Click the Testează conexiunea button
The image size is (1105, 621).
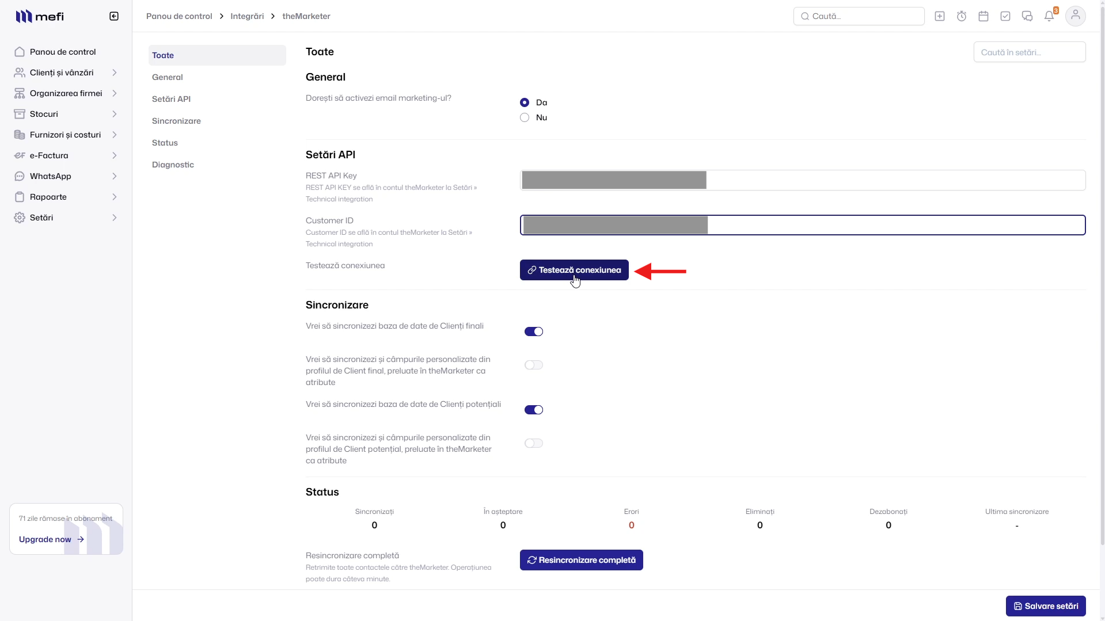coord(574,270)
